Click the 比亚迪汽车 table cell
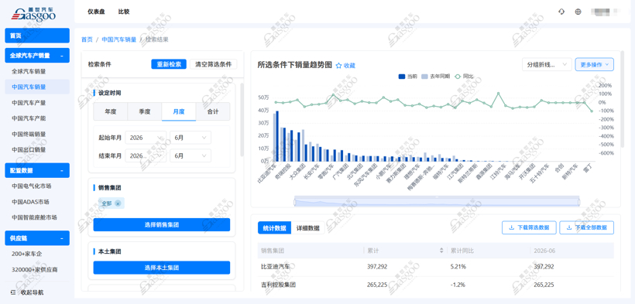This screenshot has width=635, height=304. [x=276, y=267]
